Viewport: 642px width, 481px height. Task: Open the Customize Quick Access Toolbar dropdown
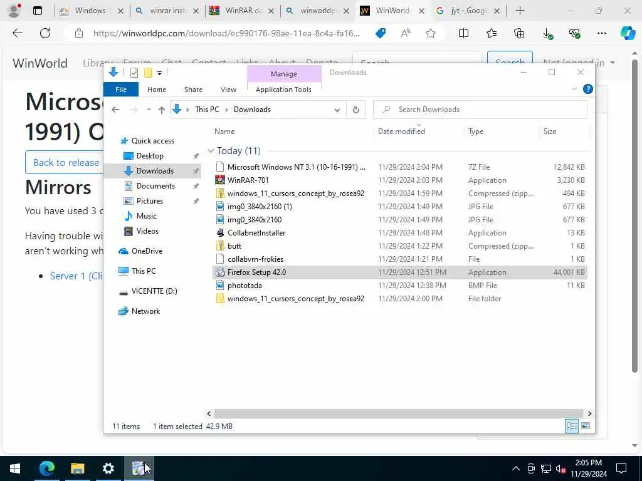[159, 73]
